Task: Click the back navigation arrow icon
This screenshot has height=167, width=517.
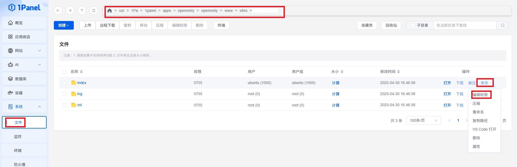Action: click(58, 11)
